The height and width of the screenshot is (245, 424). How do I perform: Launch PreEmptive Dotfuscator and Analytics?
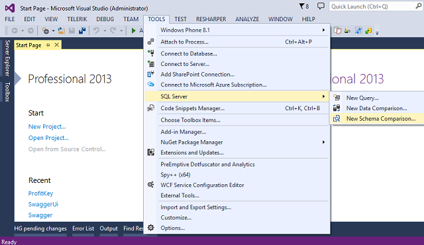tap(237, 164)
